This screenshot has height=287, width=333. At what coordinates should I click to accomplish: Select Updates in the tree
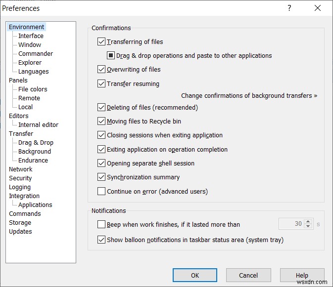click(x=20, y=232)
